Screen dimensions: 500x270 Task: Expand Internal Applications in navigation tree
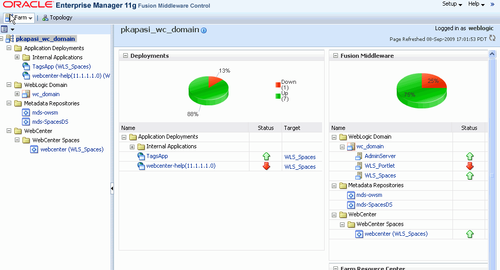tap(17, 57)
